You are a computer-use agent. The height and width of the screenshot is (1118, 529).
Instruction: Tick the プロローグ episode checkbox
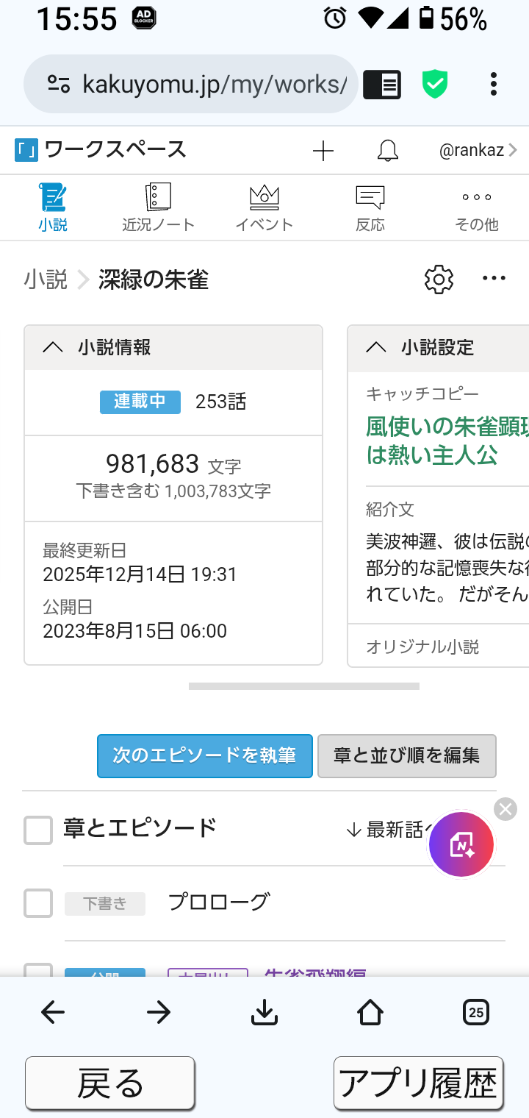click(x=38, y=902)
